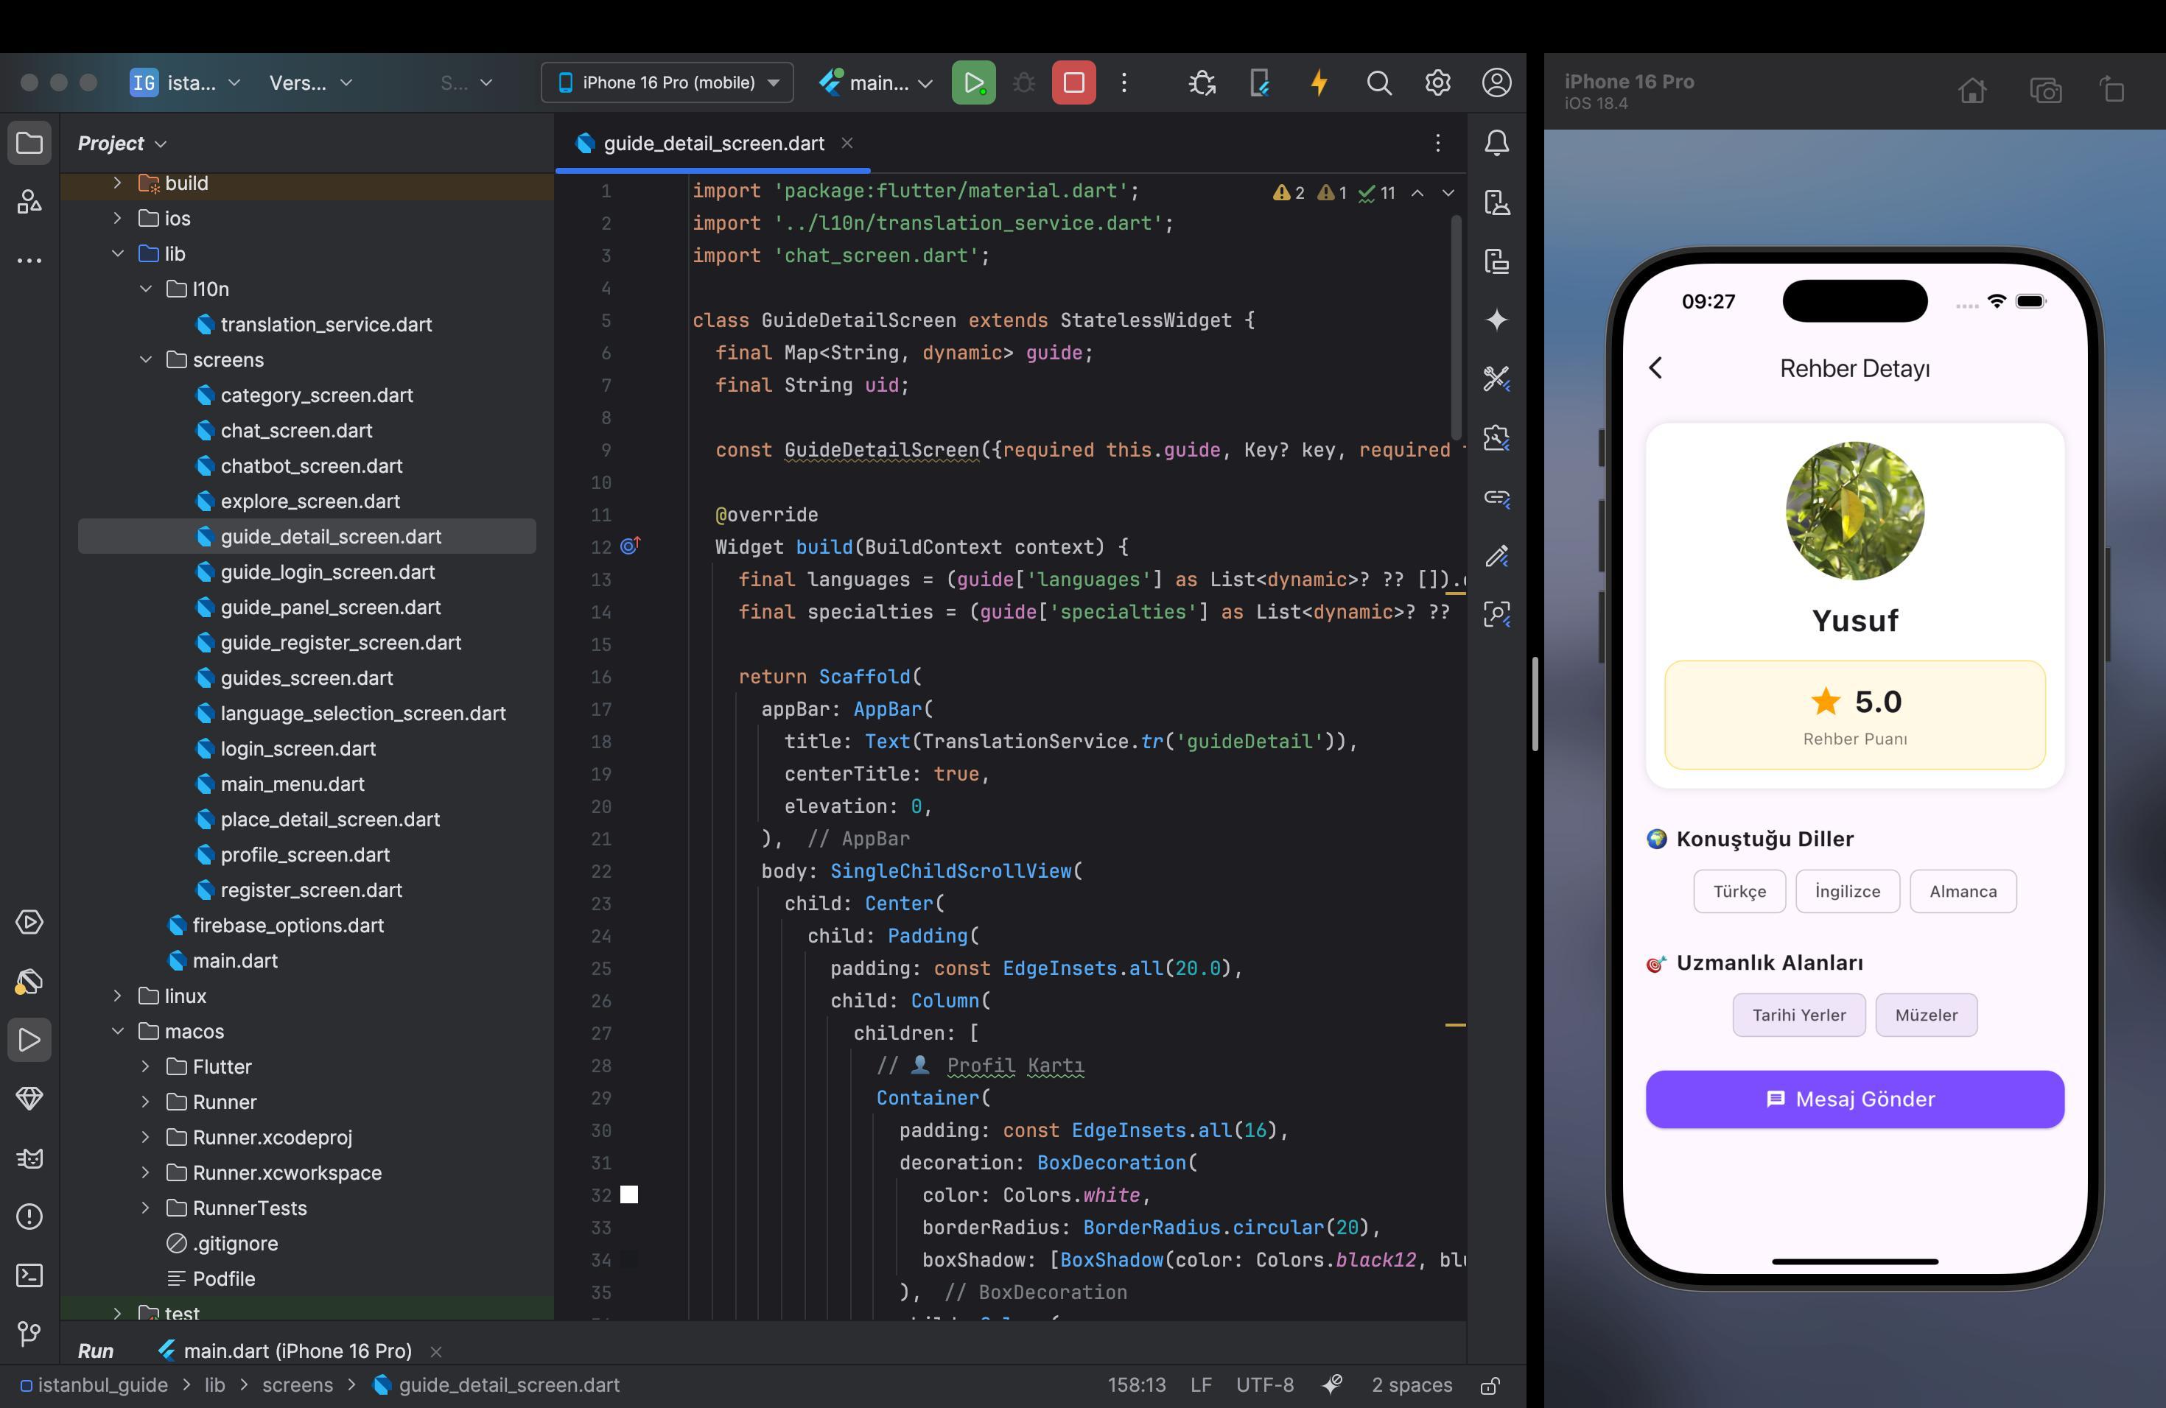This screenshot has width=2166, height=1408.
Task: Rotate the simulator device icon
Action: point(2112,90)
